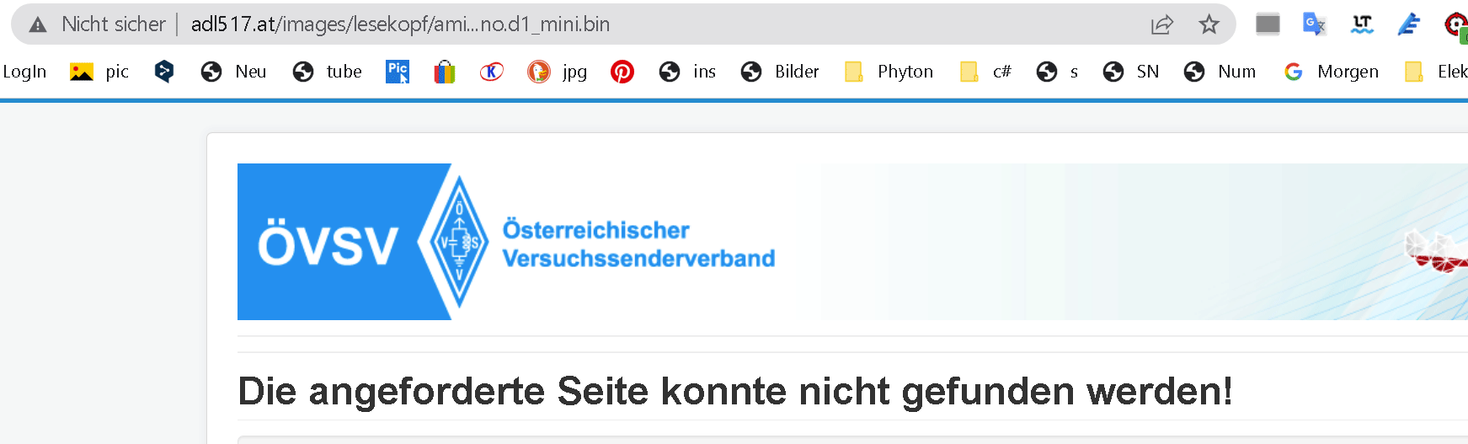Image resolution: width=1468 pixels, height=444 pixels.
Task: Open the DuckDuckGo 'jpg' bookmark
Action: click(x=557, y=72)
